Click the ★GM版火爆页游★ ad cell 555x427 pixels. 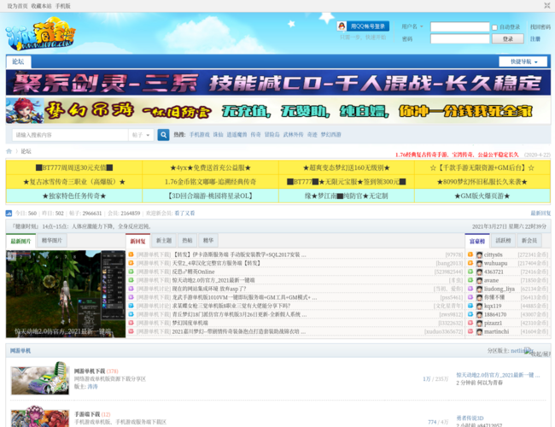coord(482,196)
